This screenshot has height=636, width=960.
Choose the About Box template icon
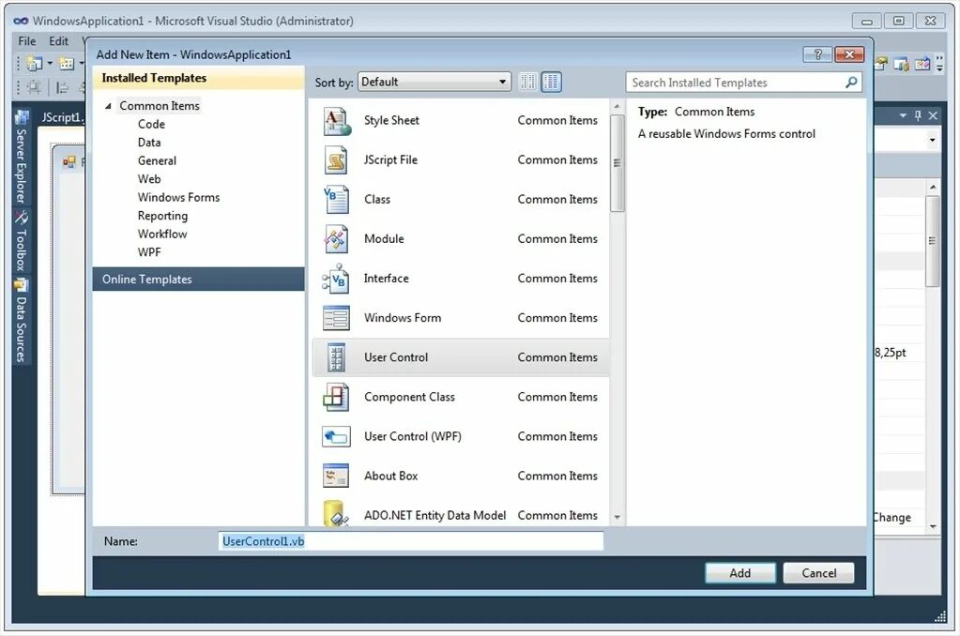point(336,477)
